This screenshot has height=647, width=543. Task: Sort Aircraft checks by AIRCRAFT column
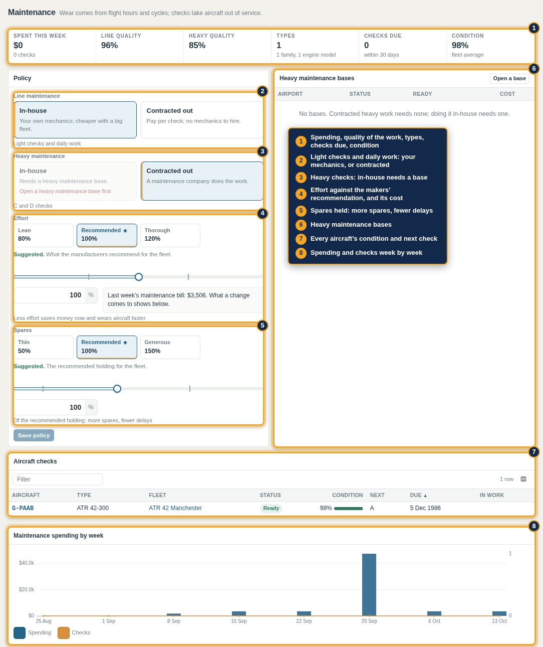26,496
